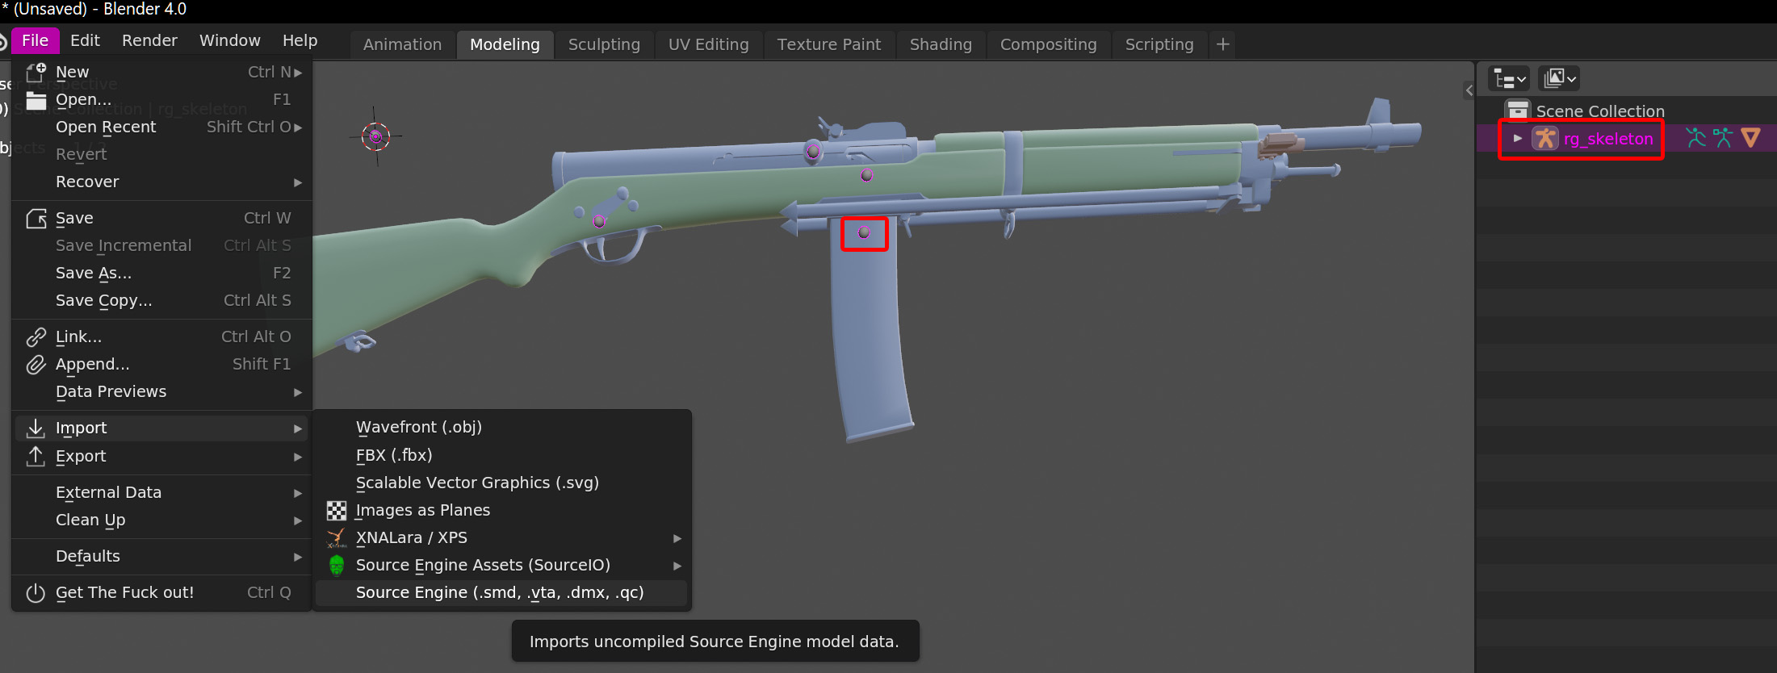
Task: Open the outliner editor type dropdown
Action: (x=1509, y=78)
